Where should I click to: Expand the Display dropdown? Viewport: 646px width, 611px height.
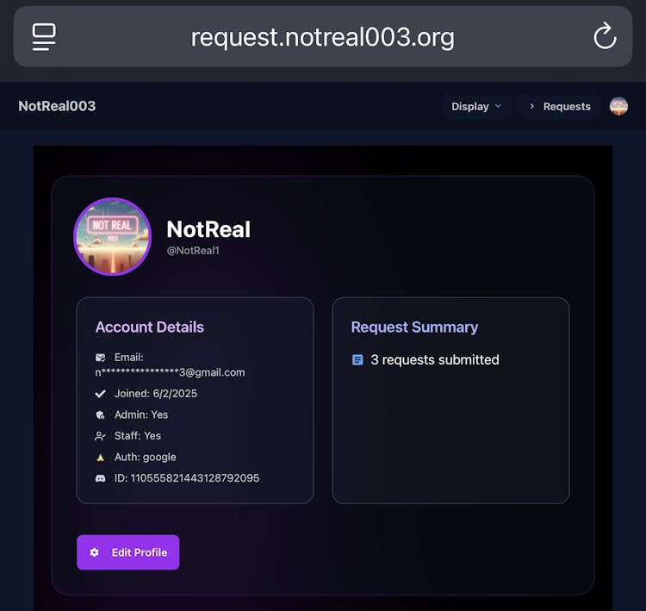tap(476, 106)
